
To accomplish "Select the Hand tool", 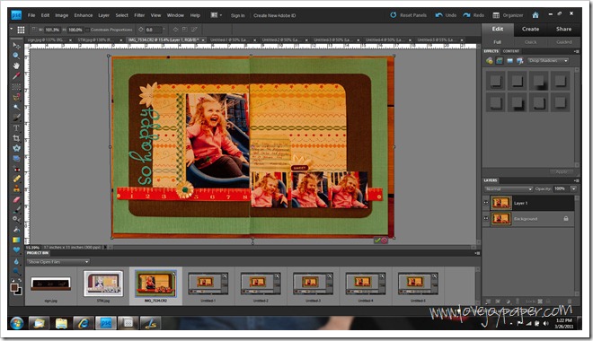I will [16, 66].
